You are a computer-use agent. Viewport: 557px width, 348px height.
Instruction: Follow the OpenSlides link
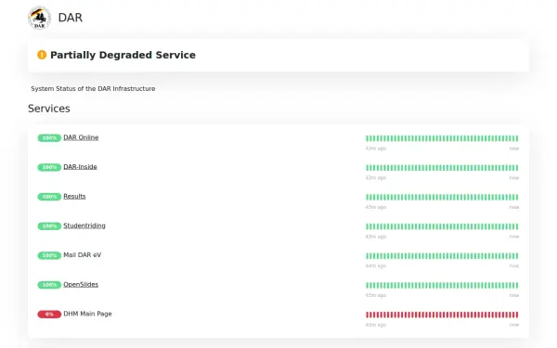click(x=81, y=285)
